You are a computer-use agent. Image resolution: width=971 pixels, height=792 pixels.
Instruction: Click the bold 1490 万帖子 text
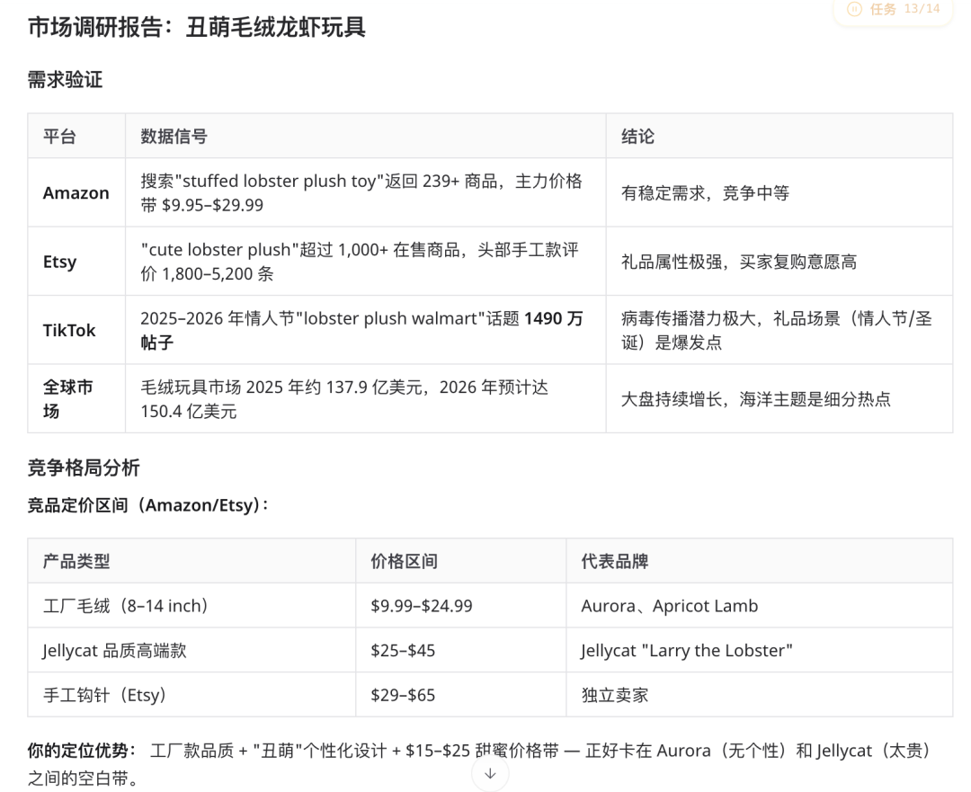coord(554,318)
